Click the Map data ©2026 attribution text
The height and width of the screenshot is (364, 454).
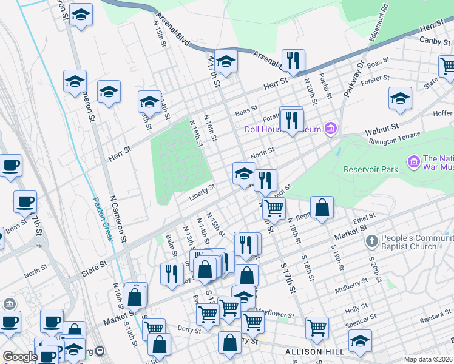pos(428,359)
